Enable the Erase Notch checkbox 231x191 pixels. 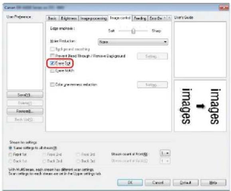coord(52,71)
